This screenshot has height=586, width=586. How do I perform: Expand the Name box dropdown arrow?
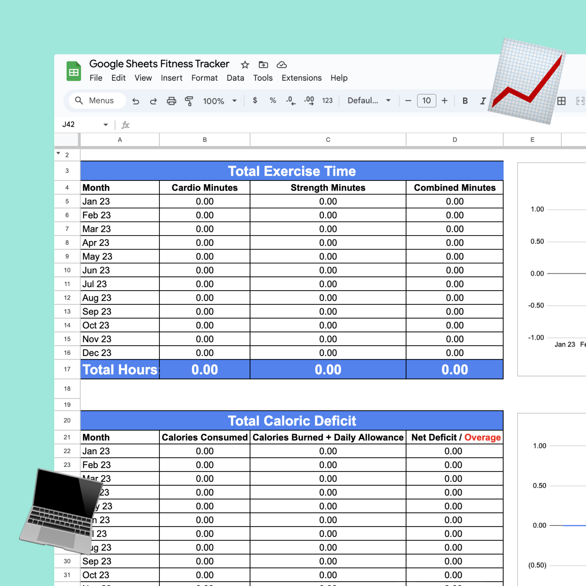pyautogui.click(x=106, y=125)
